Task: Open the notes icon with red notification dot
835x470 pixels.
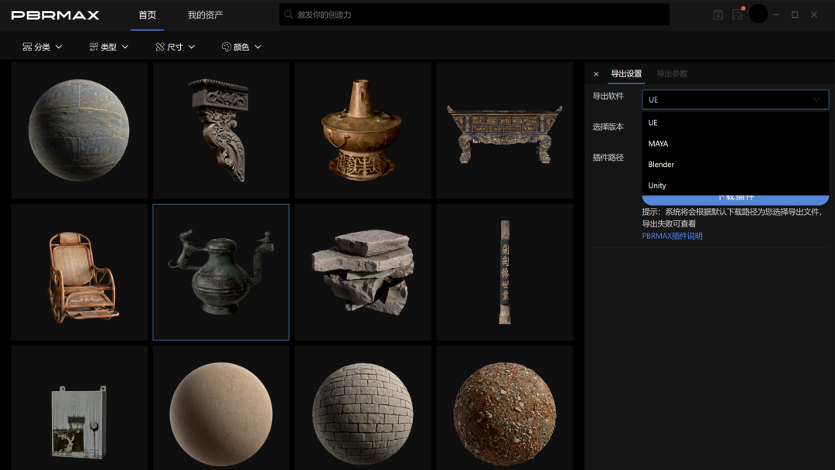Action: click(x=738, y=15)
